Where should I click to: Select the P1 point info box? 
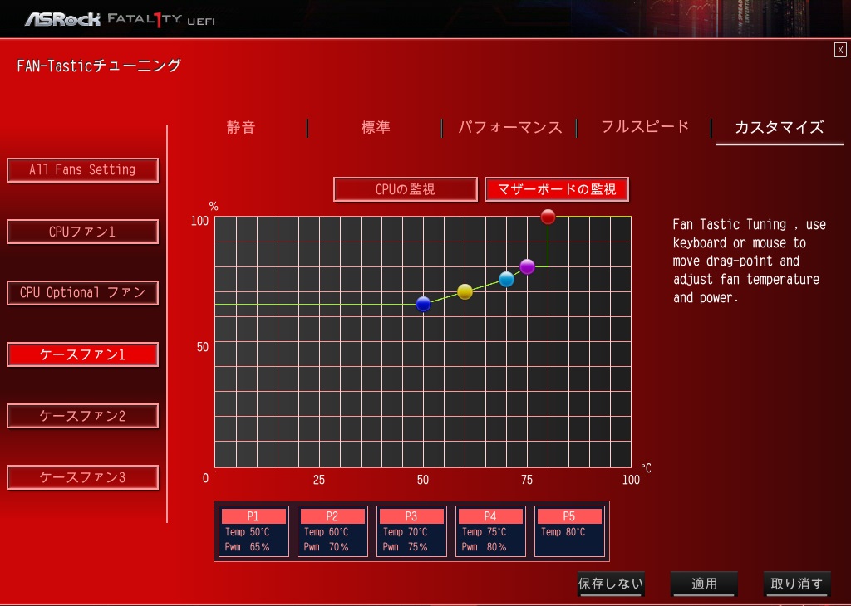tap(253, 531)
